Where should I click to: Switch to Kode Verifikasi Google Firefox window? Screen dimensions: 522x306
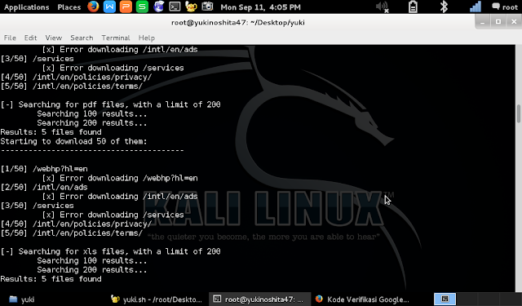(362, 299)
